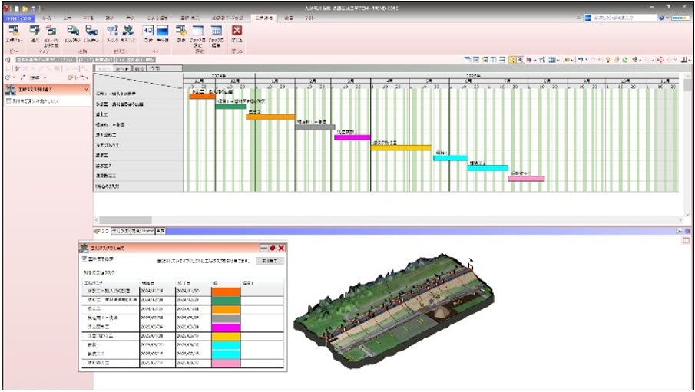Viewport: 695px width, 392px height.
Task: Open the dropdown arrow beside the undo icon
Action: 587,59
